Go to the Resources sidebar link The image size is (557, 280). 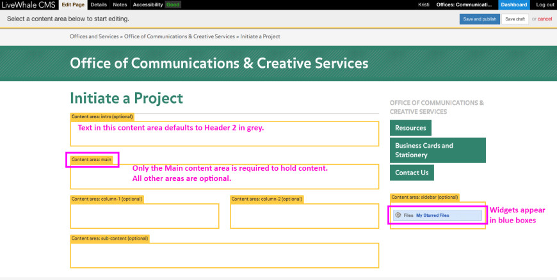click(x=410, y=128)
